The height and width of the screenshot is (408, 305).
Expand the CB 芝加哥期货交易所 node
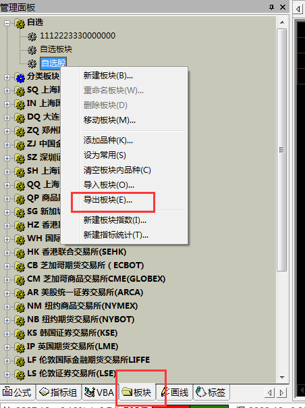(7, 266)
